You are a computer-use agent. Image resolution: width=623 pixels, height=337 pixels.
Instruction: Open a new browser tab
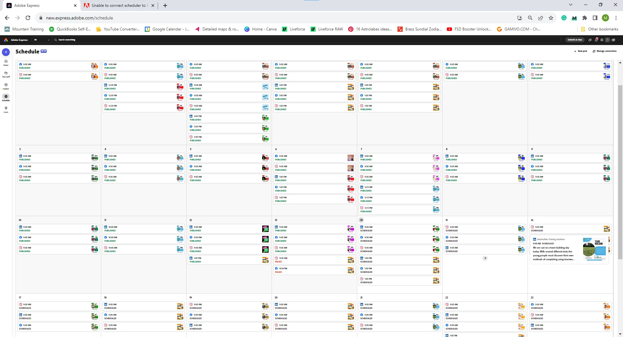[x=165, y=6]
